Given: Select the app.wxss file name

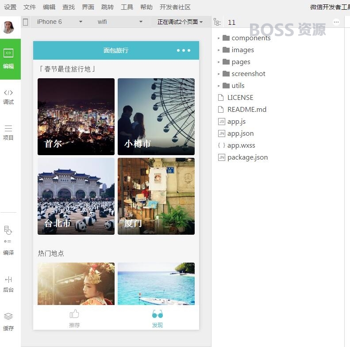Looking at the screenshot, I should click(241, 145).
